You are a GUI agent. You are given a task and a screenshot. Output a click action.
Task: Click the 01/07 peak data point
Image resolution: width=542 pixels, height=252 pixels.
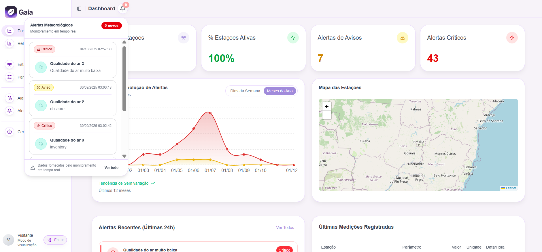(210, 113)
